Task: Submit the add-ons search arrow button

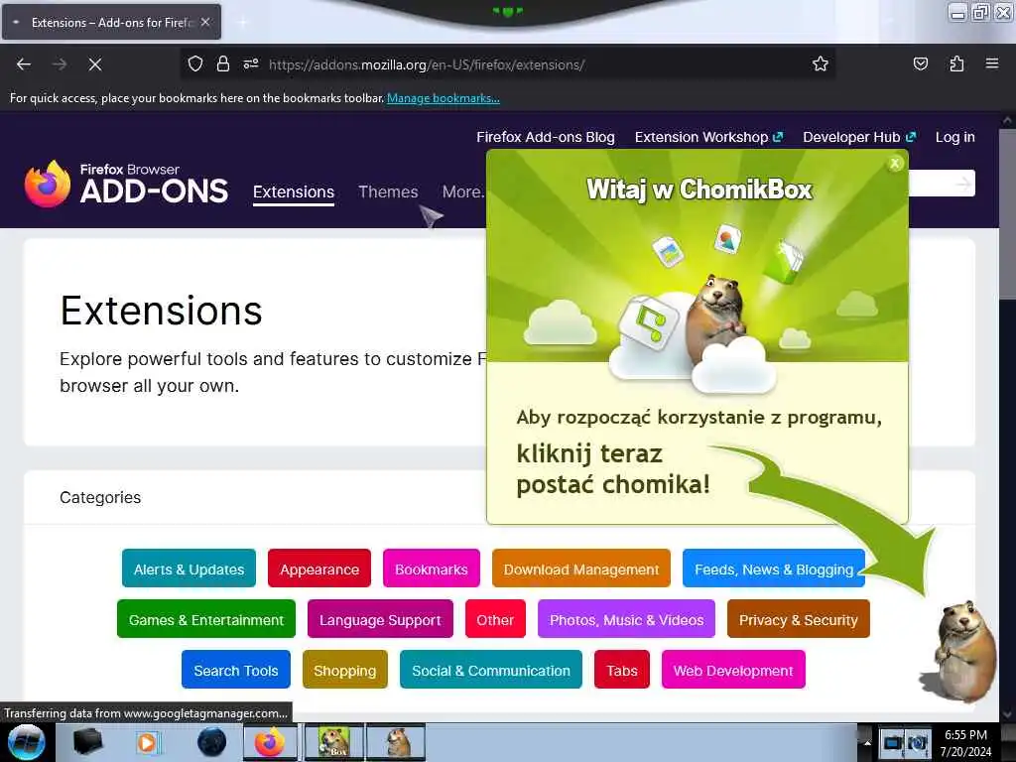Action: click(962, 184)
